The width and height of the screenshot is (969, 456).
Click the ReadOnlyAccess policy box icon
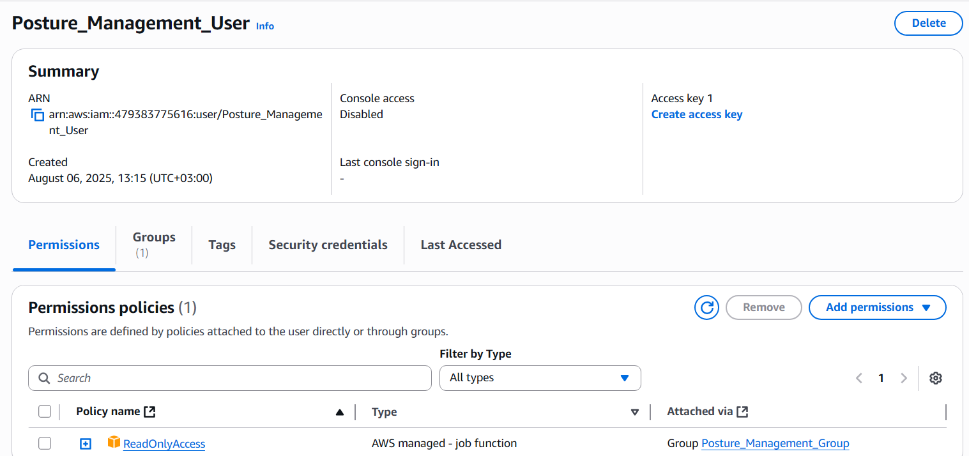tap(114, 442)
